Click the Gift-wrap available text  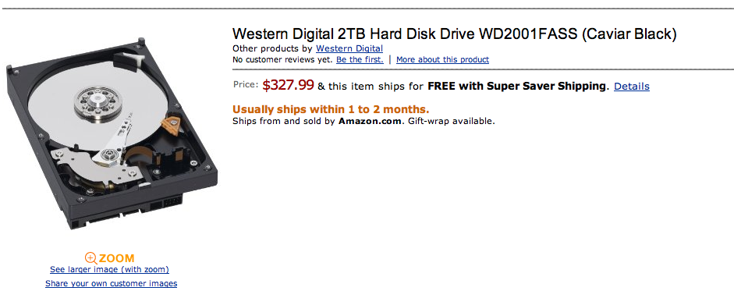451,121
